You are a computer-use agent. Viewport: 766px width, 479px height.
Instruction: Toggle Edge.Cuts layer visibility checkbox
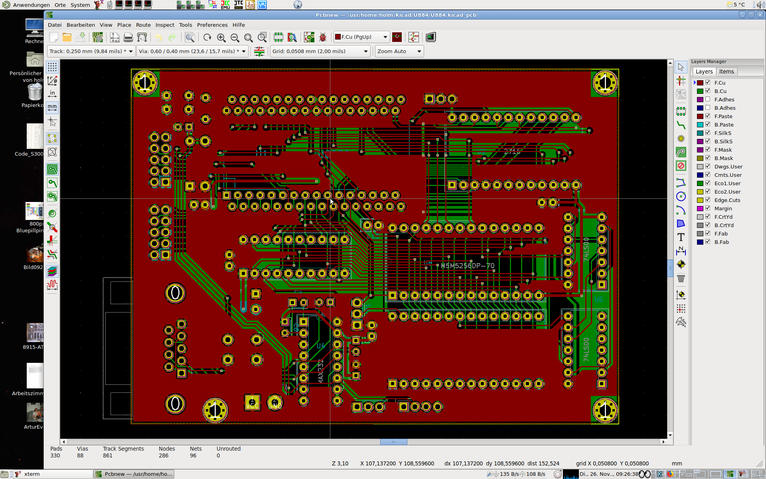[x=708, y=200]
